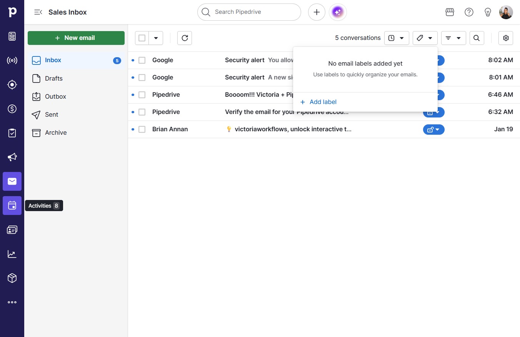520x337 pixels.
Task: Click the Search Pipedrive field
Action: point(249,12)
